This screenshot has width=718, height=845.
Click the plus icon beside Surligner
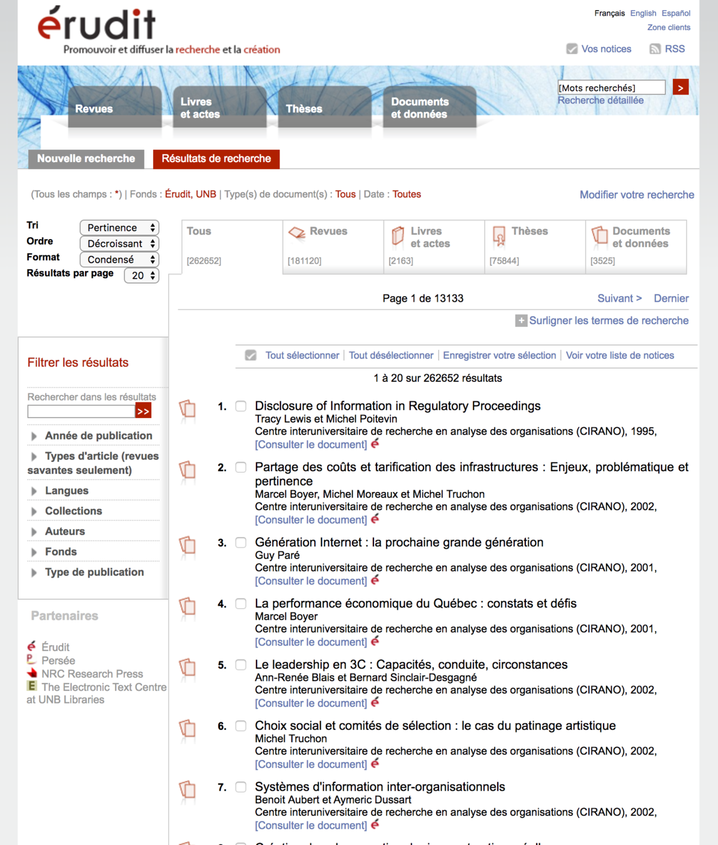coord(521,320)
